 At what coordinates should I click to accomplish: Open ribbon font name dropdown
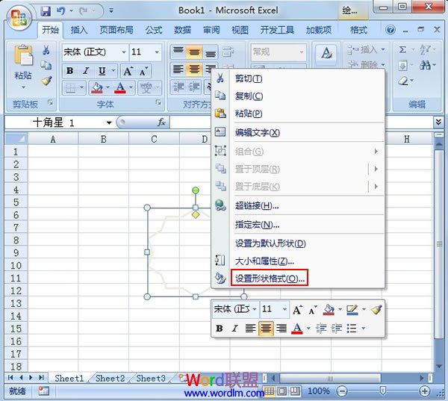(124, 52)
